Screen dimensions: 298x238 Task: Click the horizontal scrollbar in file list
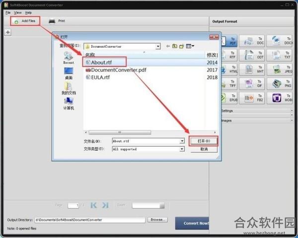coord(120,132)
